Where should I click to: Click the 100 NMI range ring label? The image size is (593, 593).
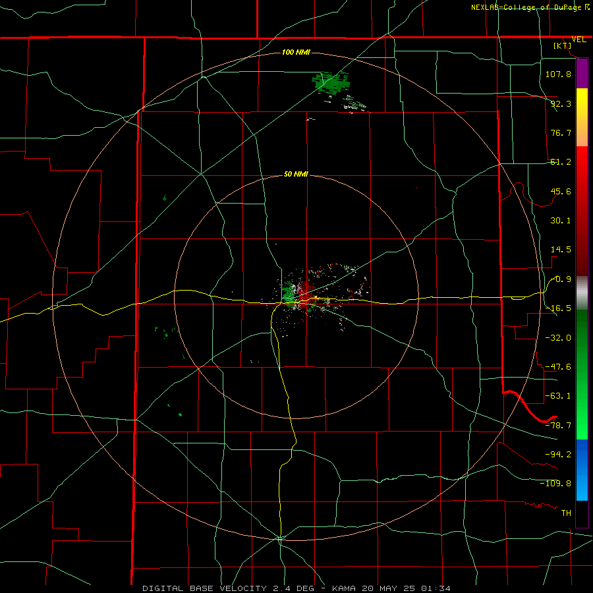(296, 52)
